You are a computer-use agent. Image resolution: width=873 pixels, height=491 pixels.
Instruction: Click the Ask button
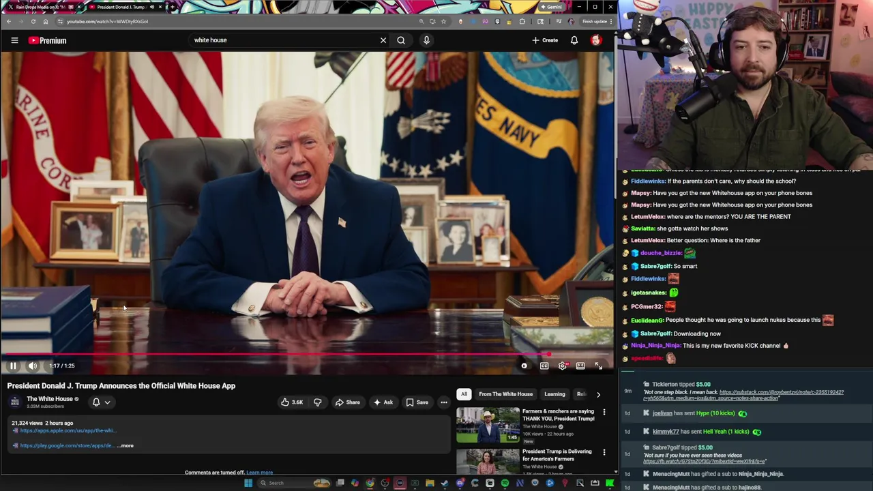(383, 402)
